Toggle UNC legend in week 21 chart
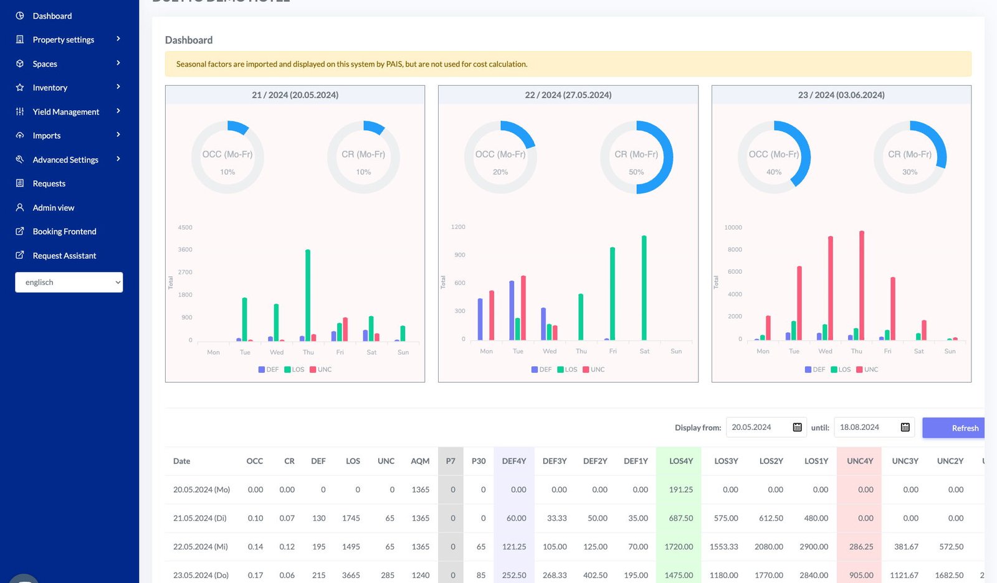997x583 pixels. 321,370
